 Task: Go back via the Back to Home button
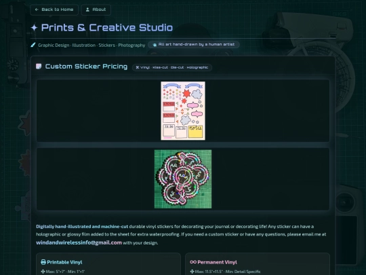click(54, 10)
